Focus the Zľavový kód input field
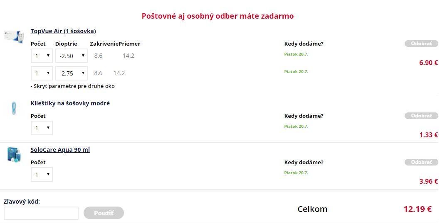The width and height of the screenshot is (445, 224). click(41, 213)
